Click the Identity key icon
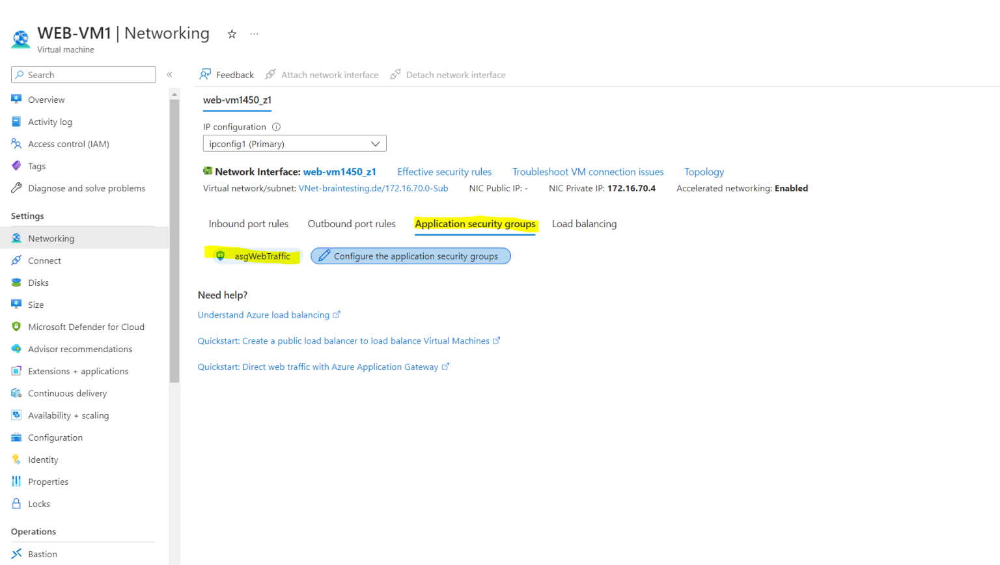The image size is (1000, 565). coord(16,460)
